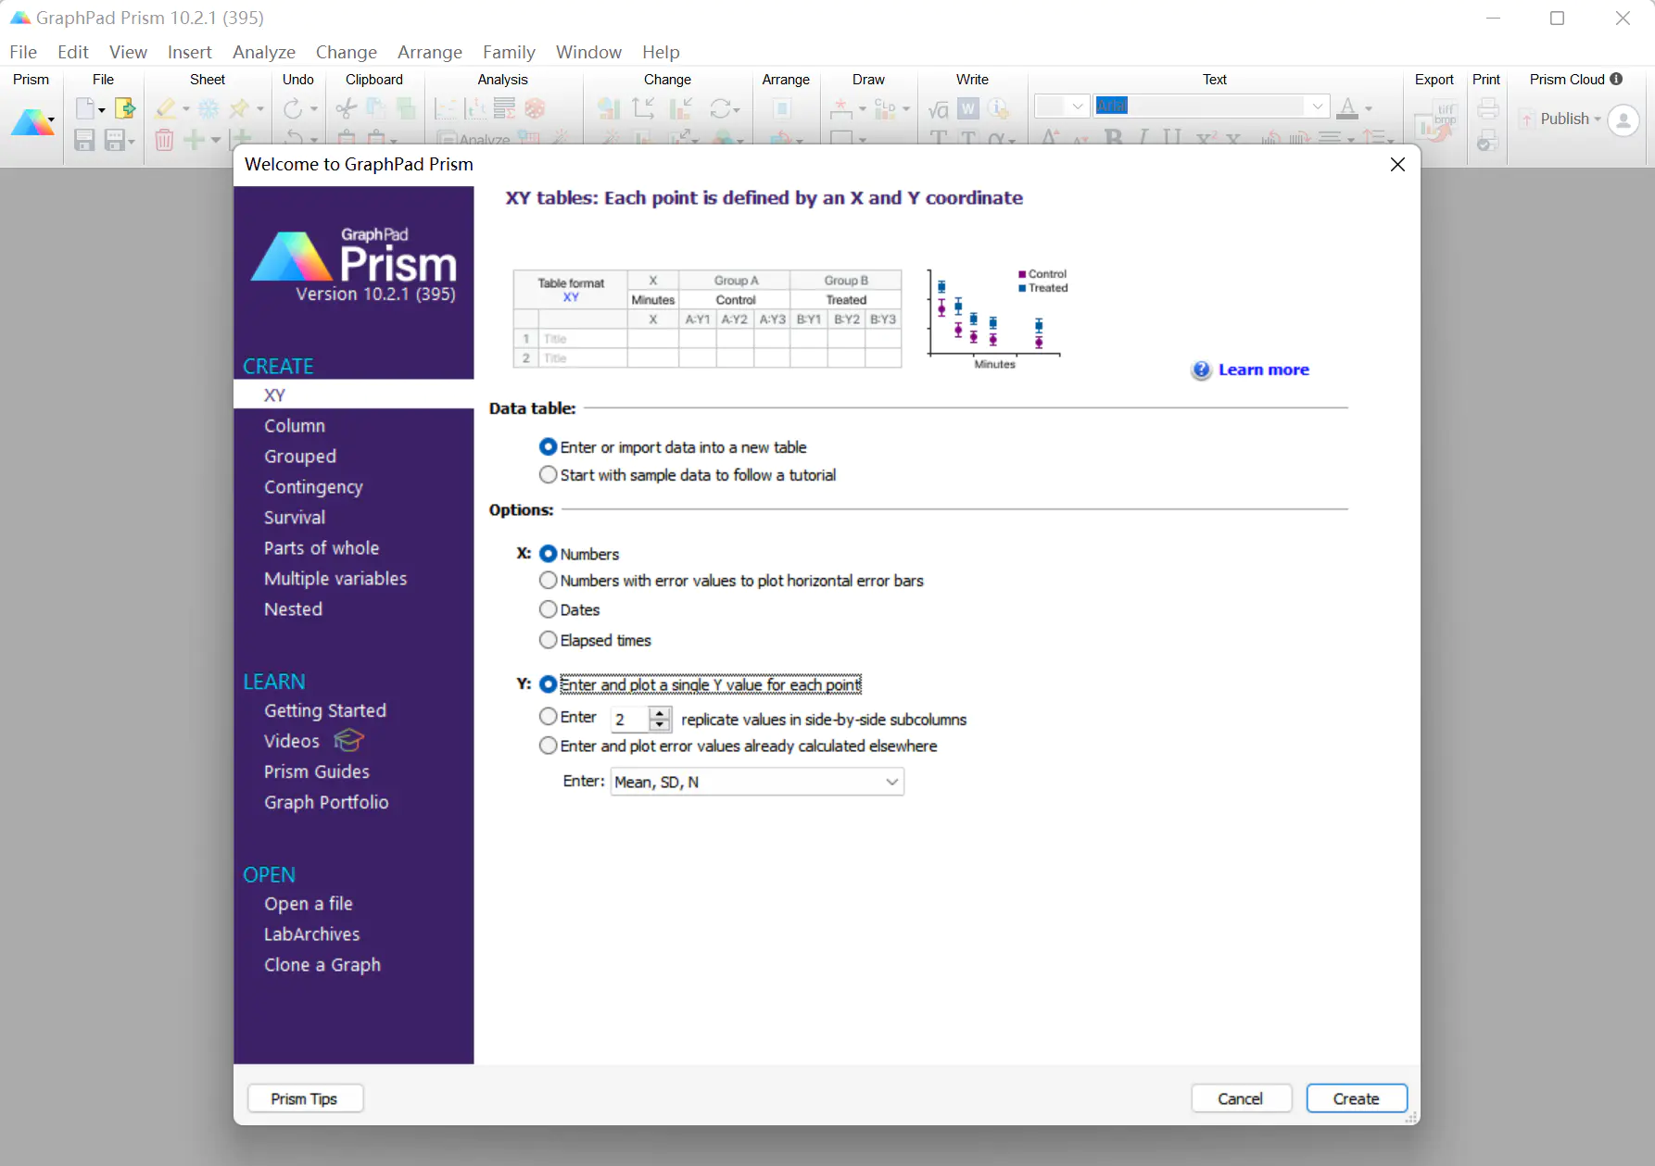Open the File menu
Image resolution: width=1655 pixels, height=1166 pixels.
click(23, 52)
